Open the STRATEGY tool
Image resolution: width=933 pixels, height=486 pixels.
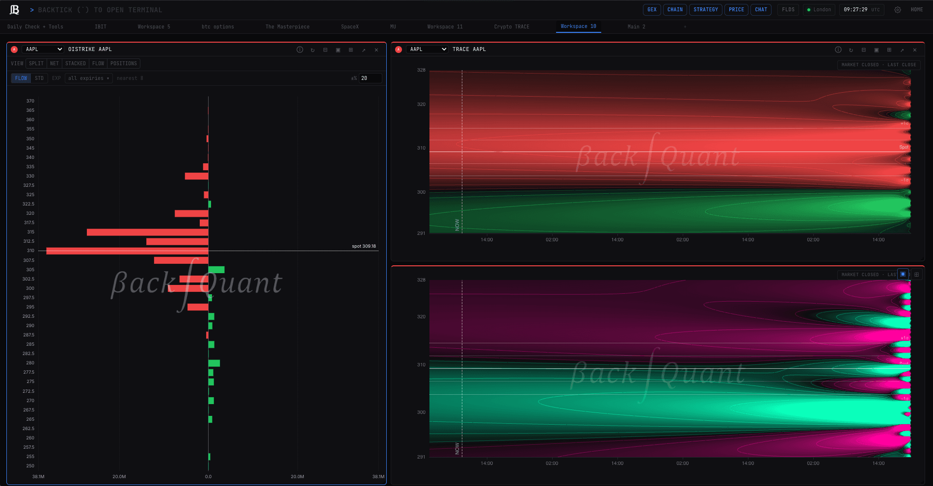[706, 10]
